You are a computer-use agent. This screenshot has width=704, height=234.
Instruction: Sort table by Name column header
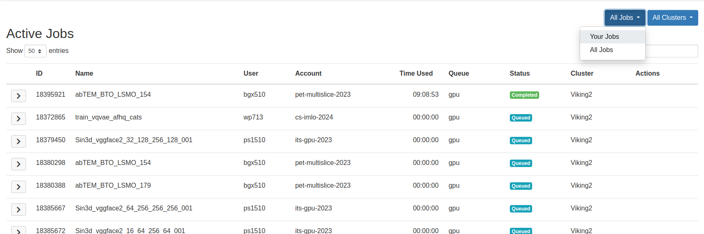point(84,73)
